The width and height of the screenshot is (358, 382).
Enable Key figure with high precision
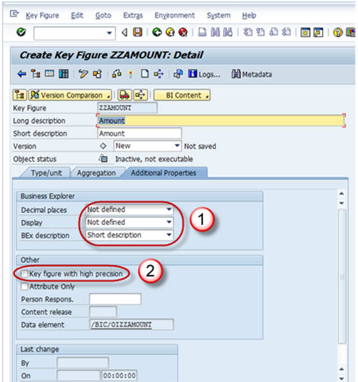(x=24, y=273)
